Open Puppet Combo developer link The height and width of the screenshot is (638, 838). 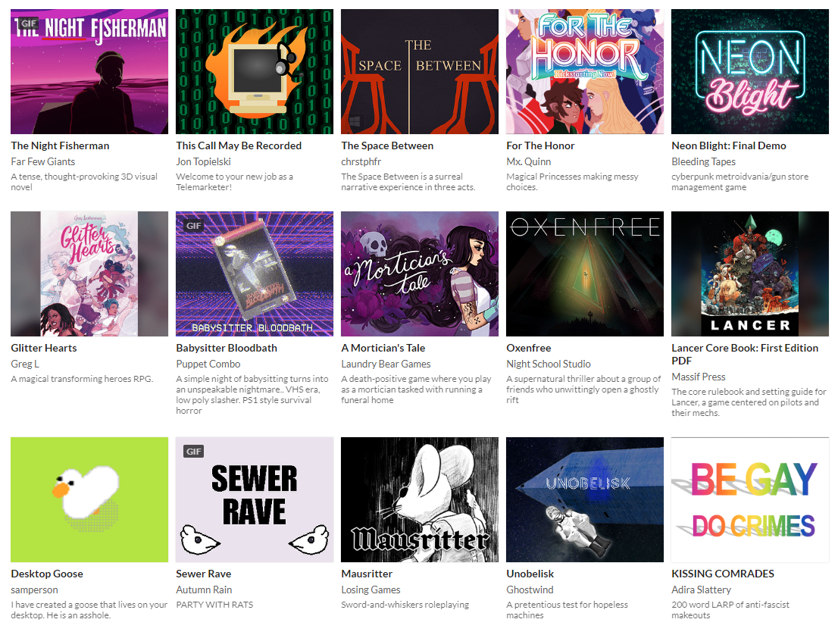coord(208,364)
